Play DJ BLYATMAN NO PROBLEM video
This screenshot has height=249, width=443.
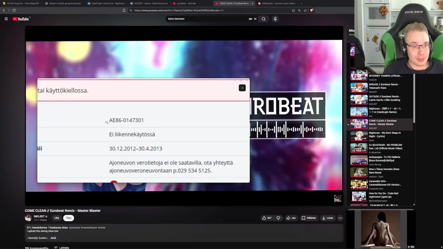click(381, 148)
